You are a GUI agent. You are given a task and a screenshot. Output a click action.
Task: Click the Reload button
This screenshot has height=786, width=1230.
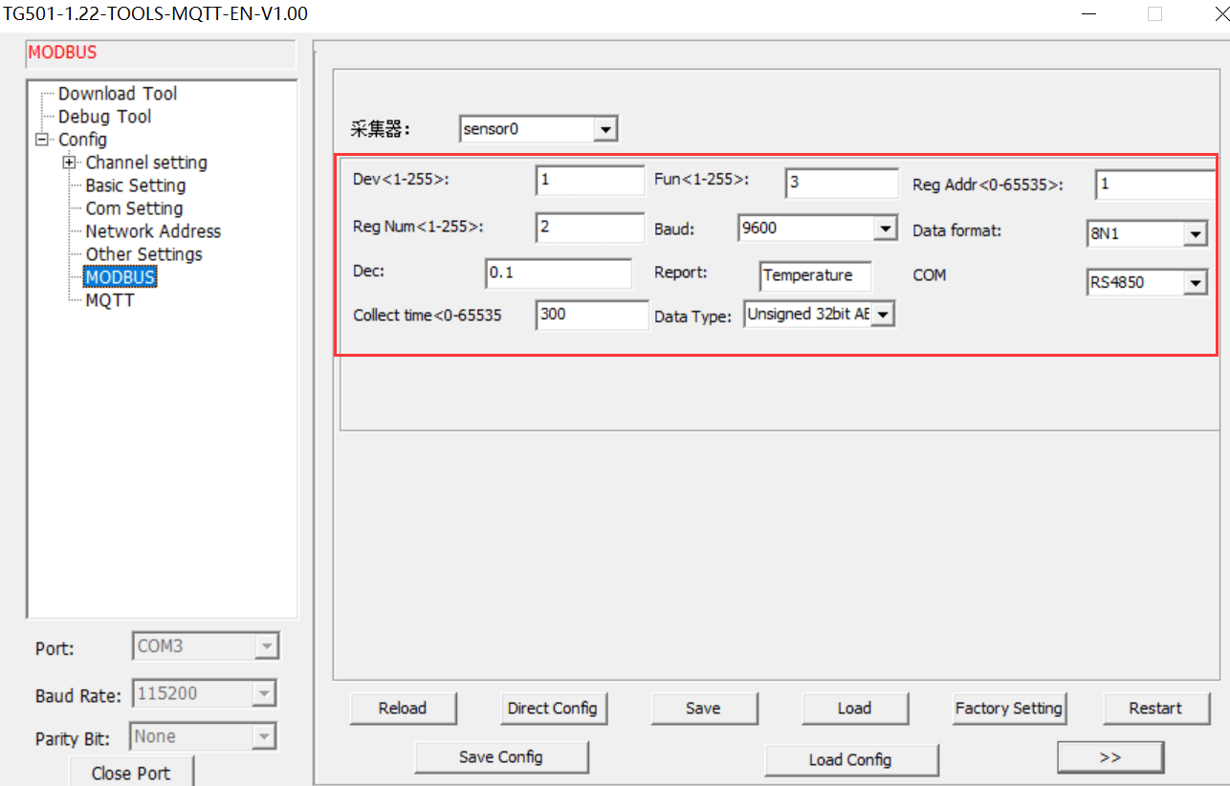(x=403, y=708)
